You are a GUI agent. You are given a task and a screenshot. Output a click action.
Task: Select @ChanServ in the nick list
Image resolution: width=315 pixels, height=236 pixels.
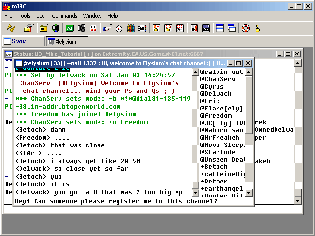pos(217,79)
